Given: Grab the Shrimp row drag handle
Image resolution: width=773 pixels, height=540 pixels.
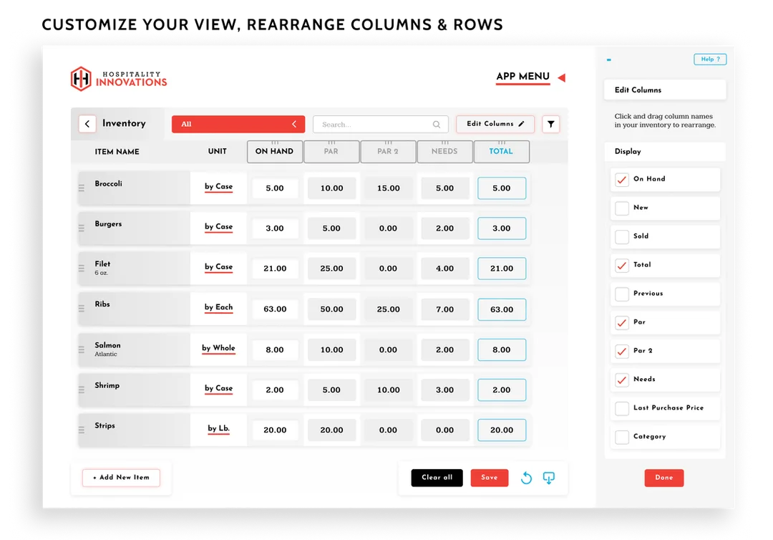Looking at the screenshot, I should click(82, 390).
